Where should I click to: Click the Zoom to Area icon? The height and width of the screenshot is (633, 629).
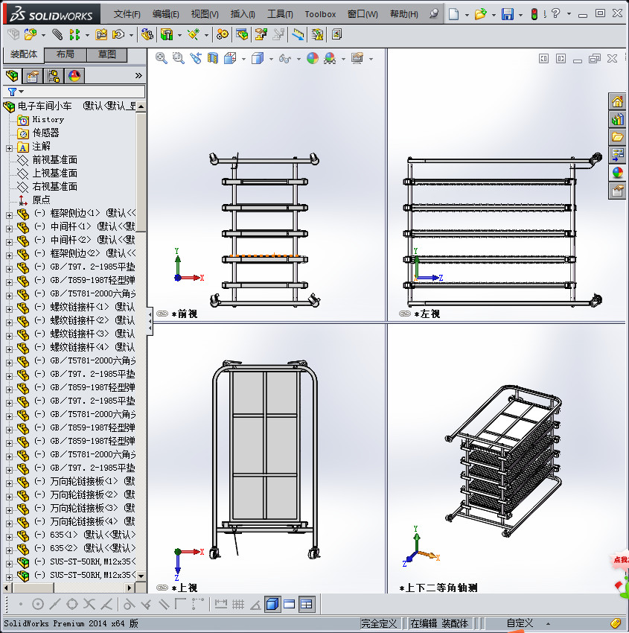179,58
